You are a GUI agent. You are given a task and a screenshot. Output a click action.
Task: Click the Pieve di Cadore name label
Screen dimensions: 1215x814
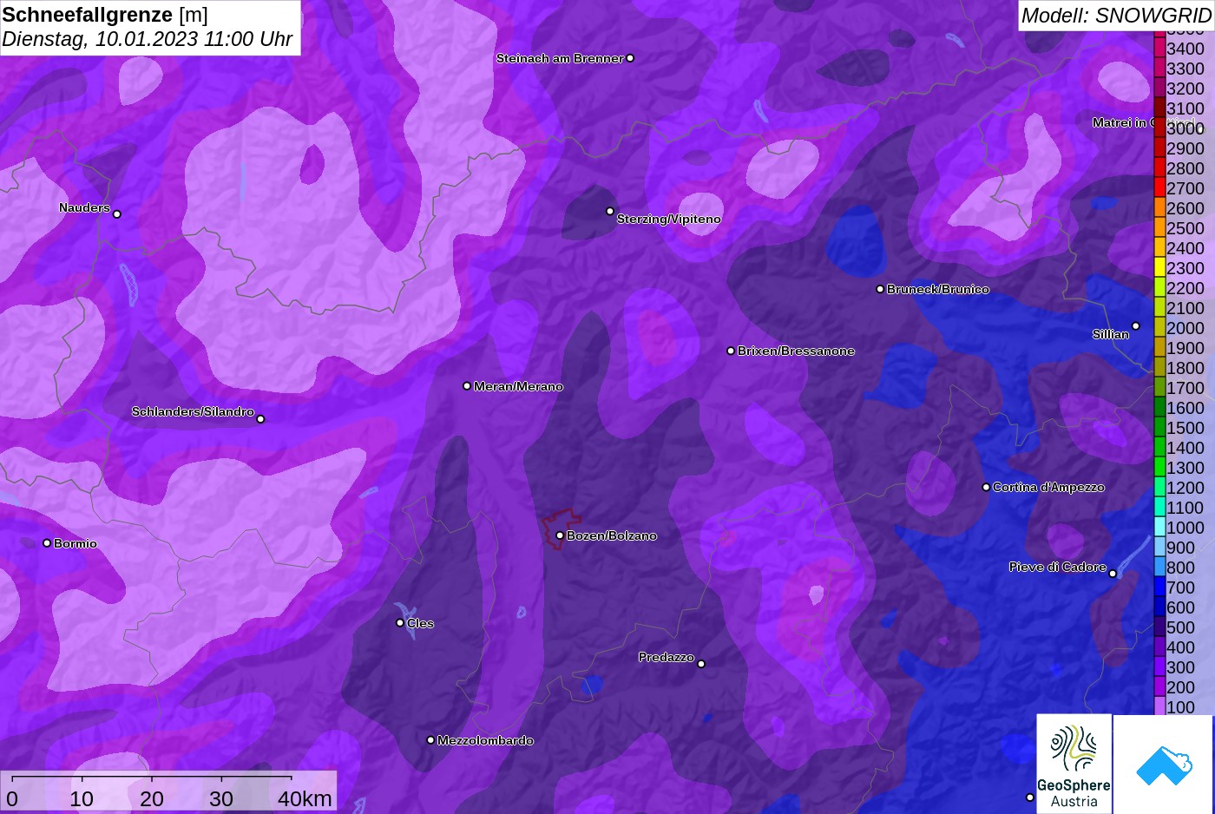[x=1058, y=567]
